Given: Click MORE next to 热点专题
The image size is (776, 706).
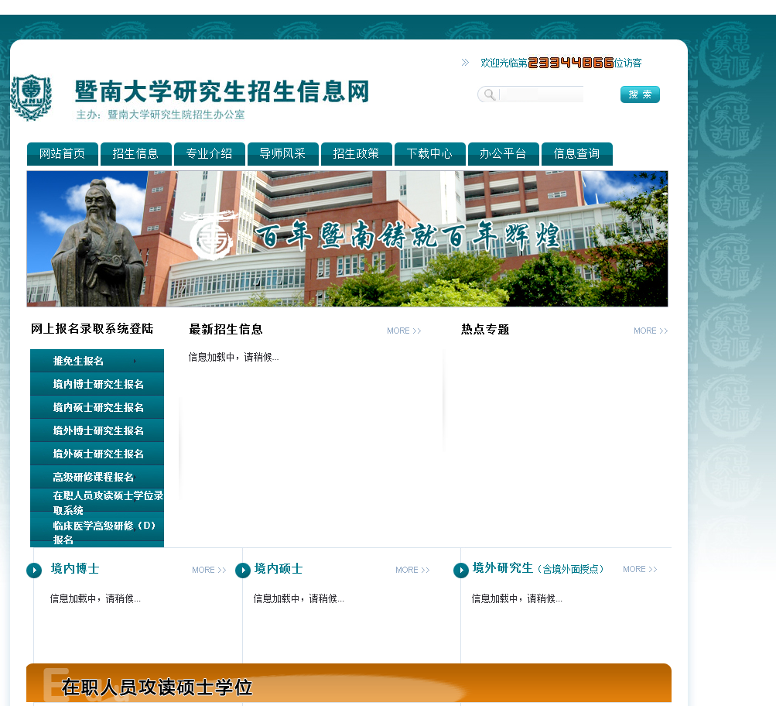Looking at the screenshot, I should tap(651, 331).
